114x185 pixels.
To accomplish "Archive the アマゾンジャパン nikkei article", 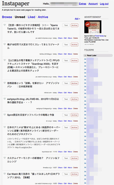I will 74,83.
